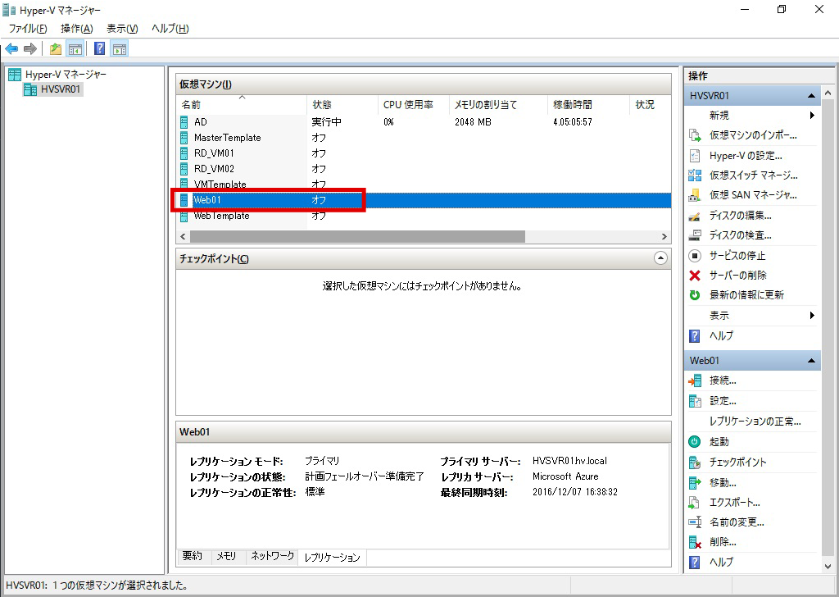
Task: Click the 実行中 status of AD
Action: click(x=326, y=122)
